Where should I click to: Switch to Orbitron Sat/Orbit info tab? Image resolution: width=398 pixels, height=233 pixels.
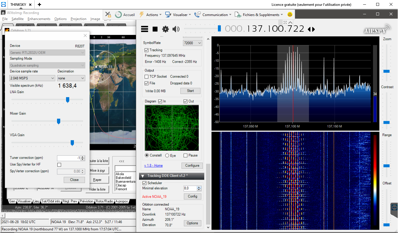coord(51,201)
